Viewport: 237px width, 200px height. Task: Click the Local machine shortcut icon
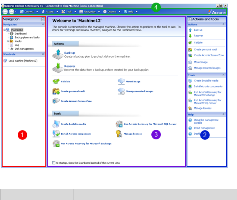pos(5,61)
